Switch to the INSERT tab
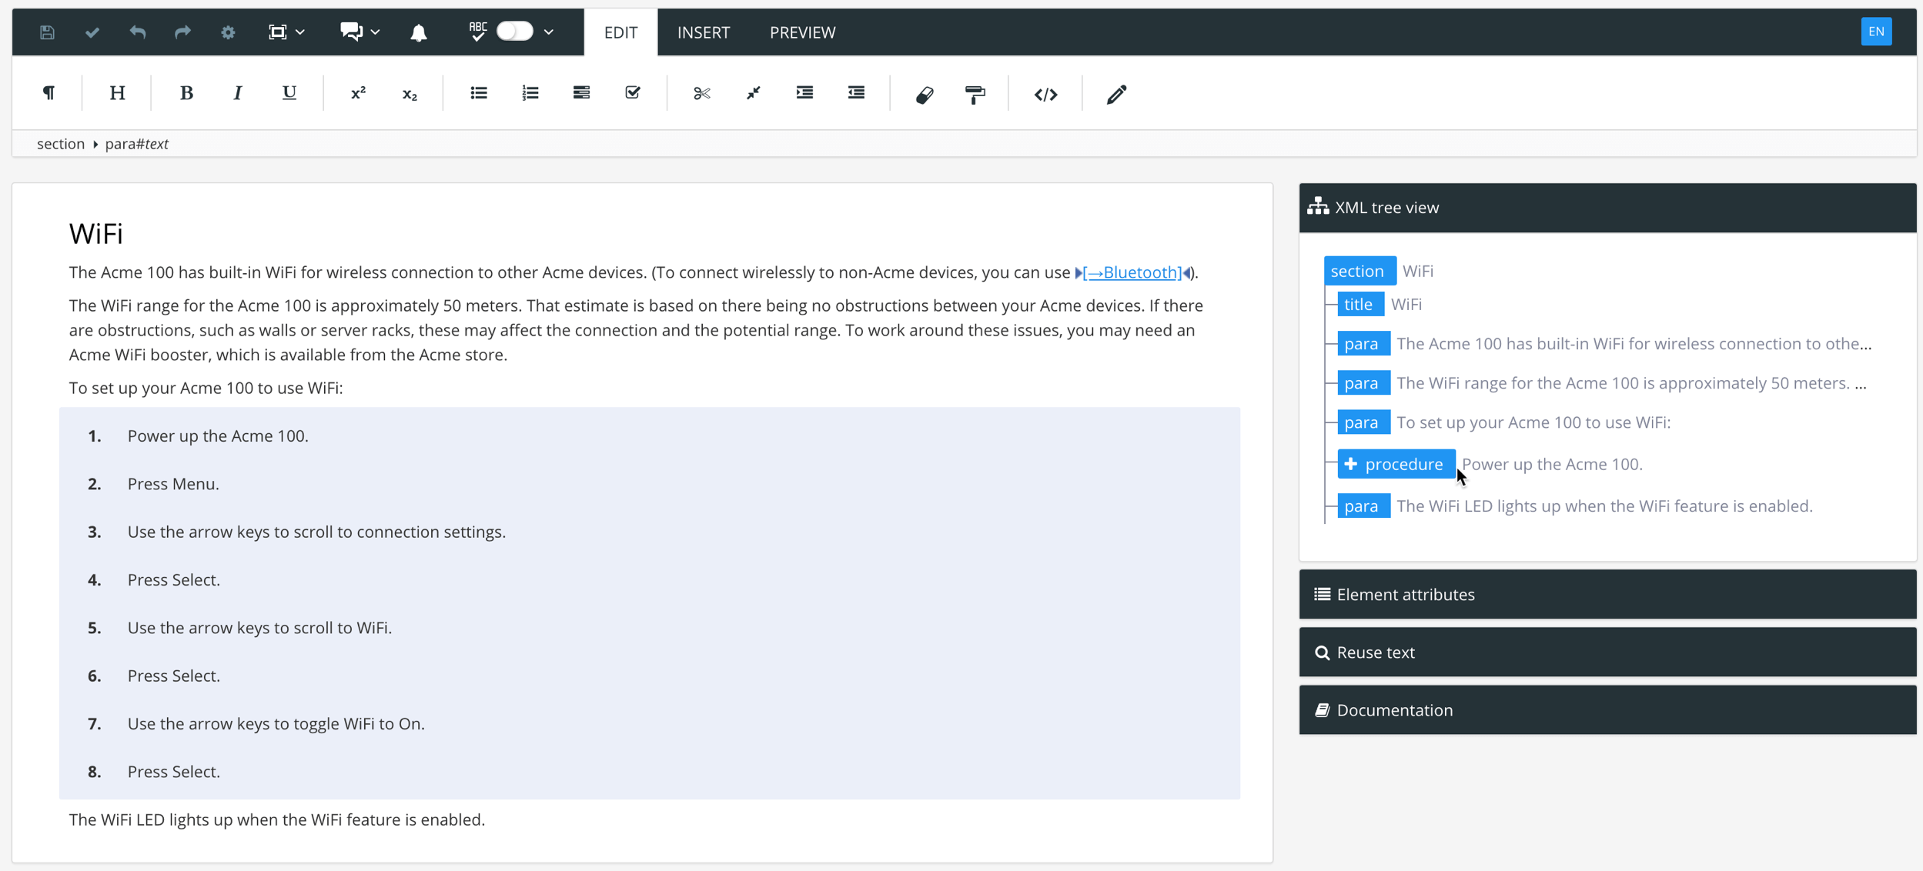 (x=703, y=32)
